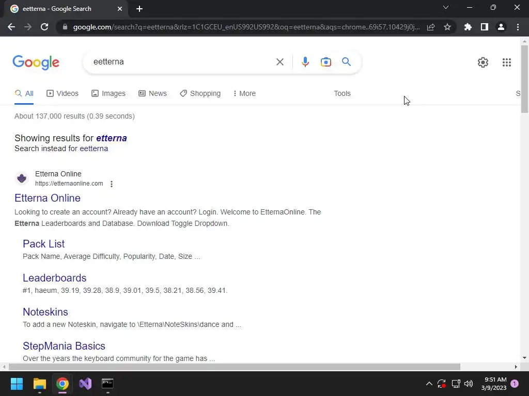Open the terminal taskbar icon
This screenshot has height=396, width=529.
(x=107, y=384)
